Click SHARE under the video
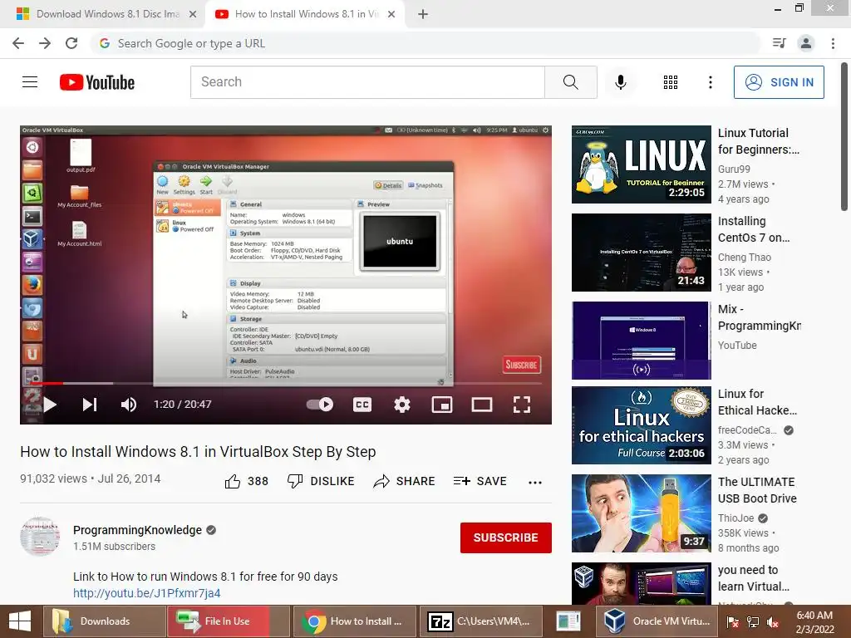 405,481
